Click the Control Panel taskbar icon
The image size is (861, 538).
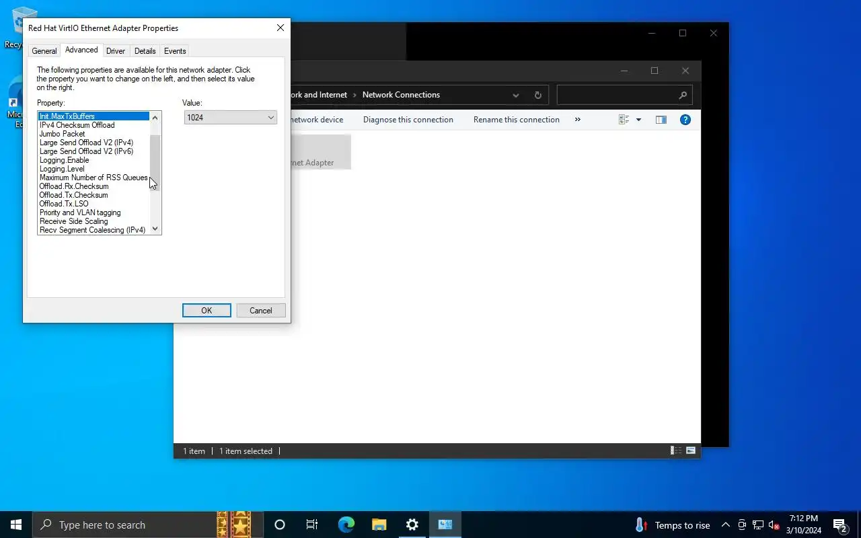tap(445, 525)
